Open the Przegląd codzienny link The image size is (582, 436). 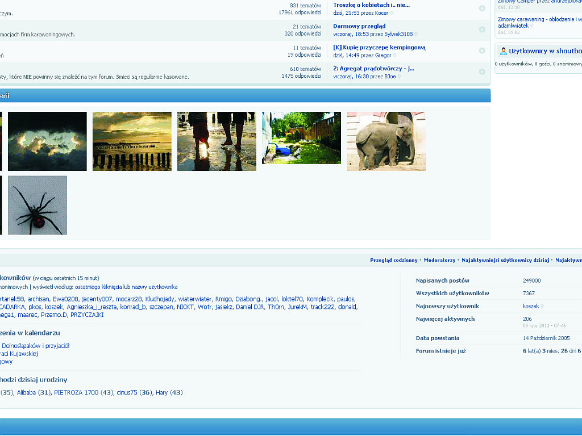(x=393, y=260)
